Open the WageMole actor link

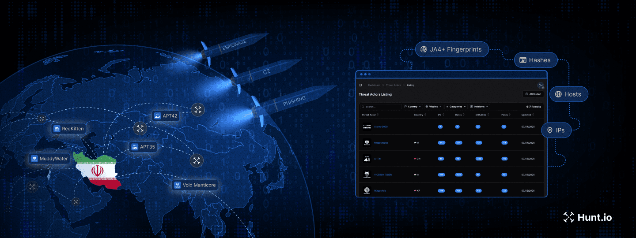(380, 190)
